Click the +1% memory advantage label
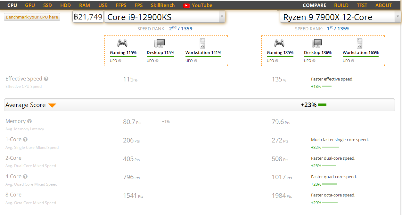 coord(166,121)
